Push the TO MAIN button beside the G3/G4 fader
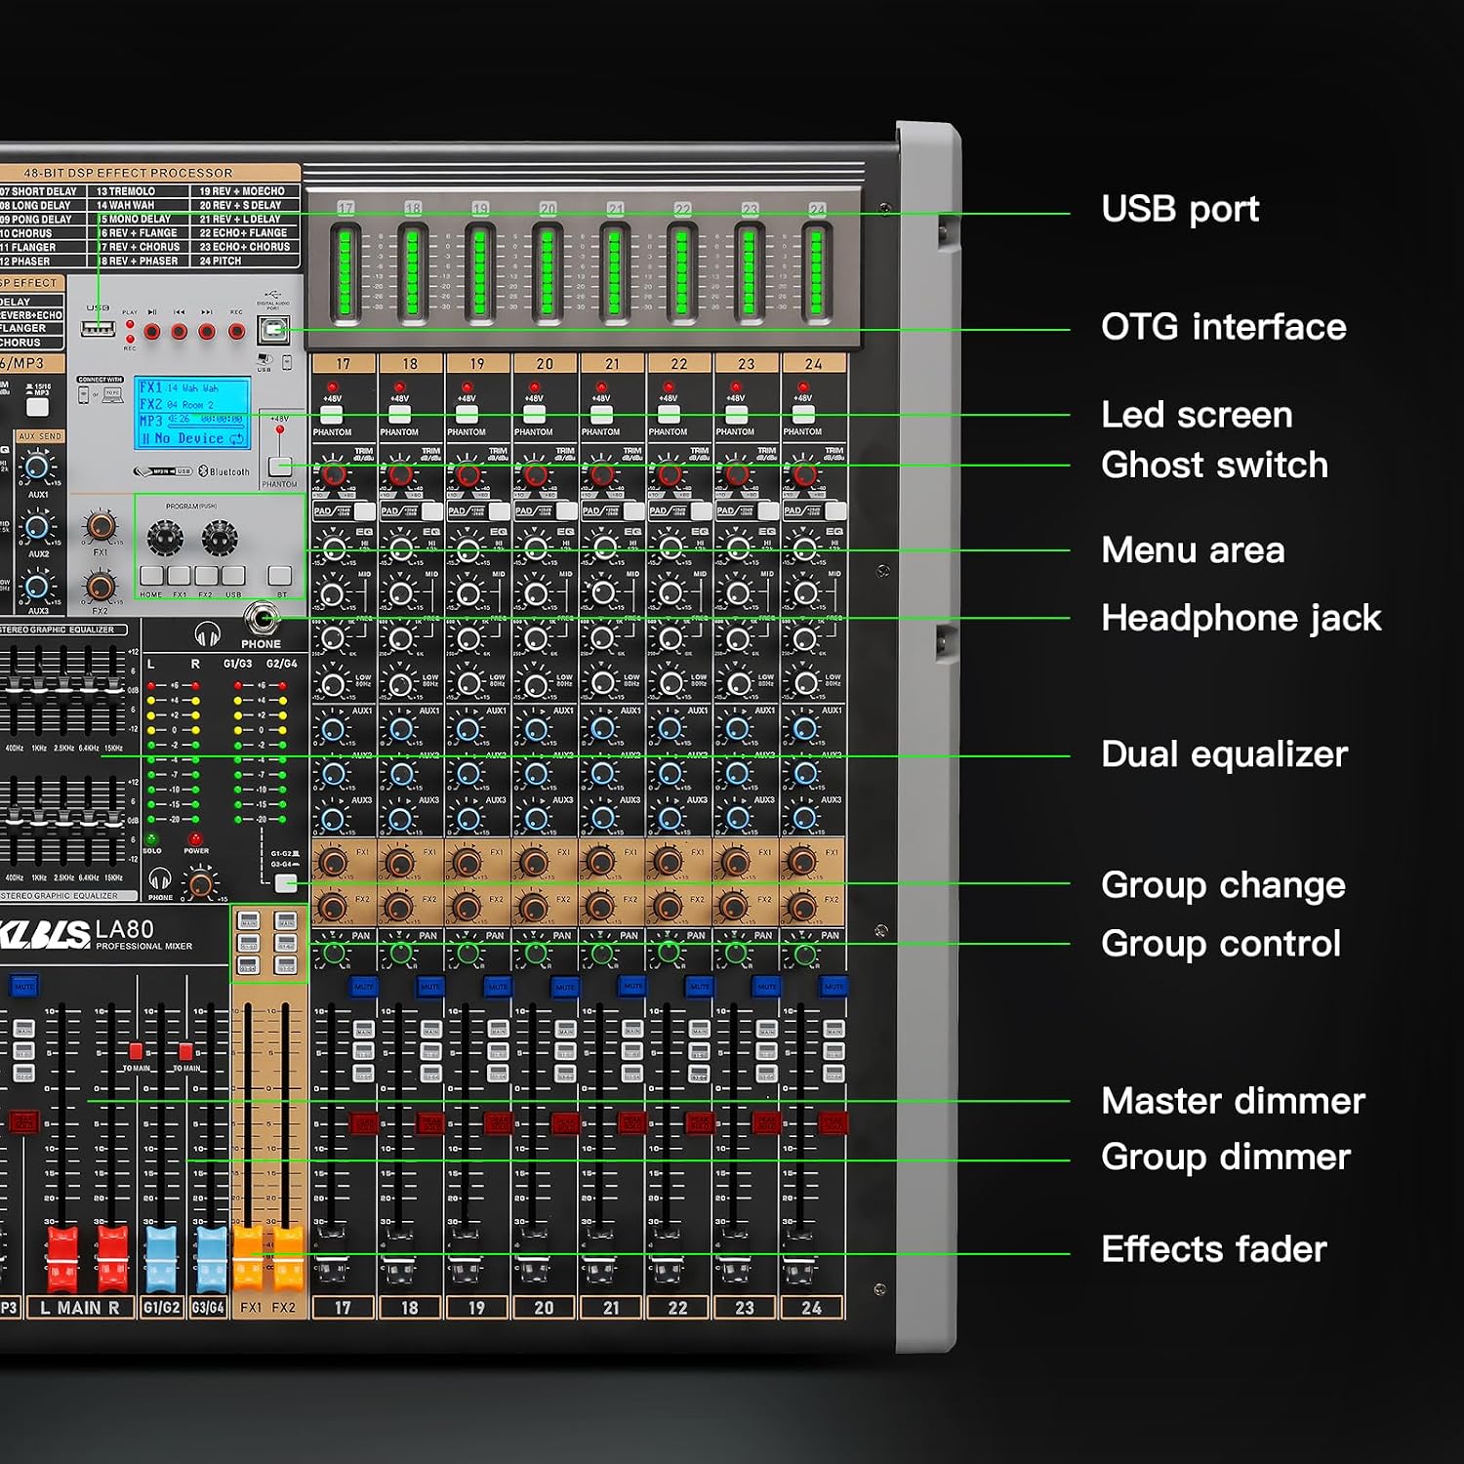Screen dimensions: 1464x1464 185,1051
